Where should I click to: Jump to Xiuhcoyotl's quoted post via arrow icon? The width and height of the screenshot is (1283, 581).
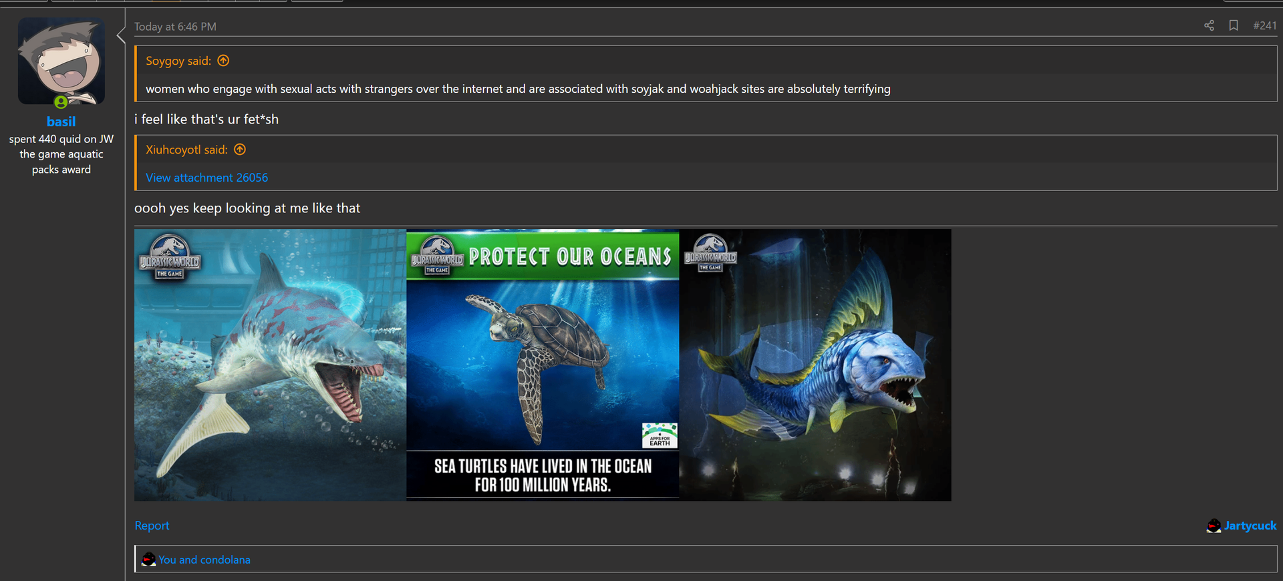click(240, 150)
